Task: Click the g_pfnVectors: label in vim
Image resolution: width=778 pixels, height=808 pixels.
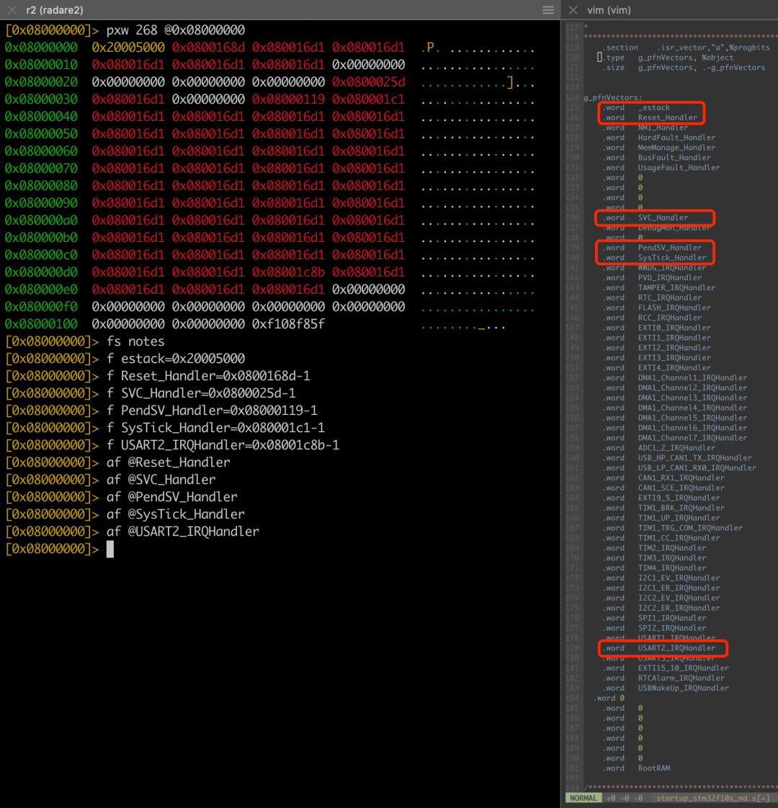Action: pos(612,97)
